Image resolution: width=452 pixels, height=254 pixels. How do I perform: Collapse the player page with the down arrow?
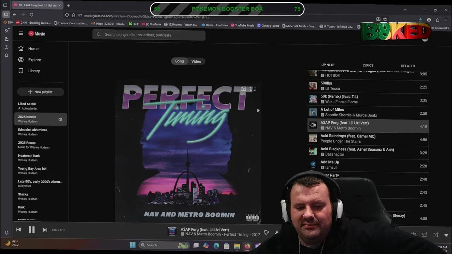click(x=446, y=235)
